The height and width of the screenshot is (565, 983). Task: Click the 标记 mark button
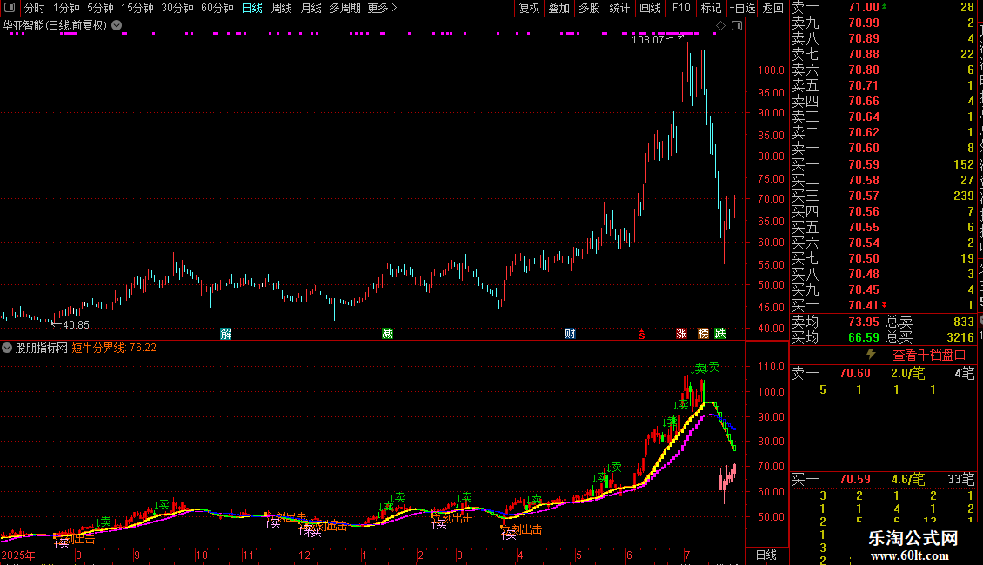tap(711, 8)
